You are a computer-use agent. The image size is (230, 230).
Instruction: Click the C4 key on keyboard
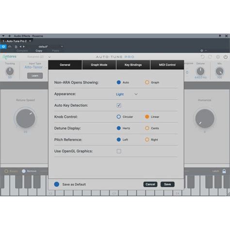point(178,193)
